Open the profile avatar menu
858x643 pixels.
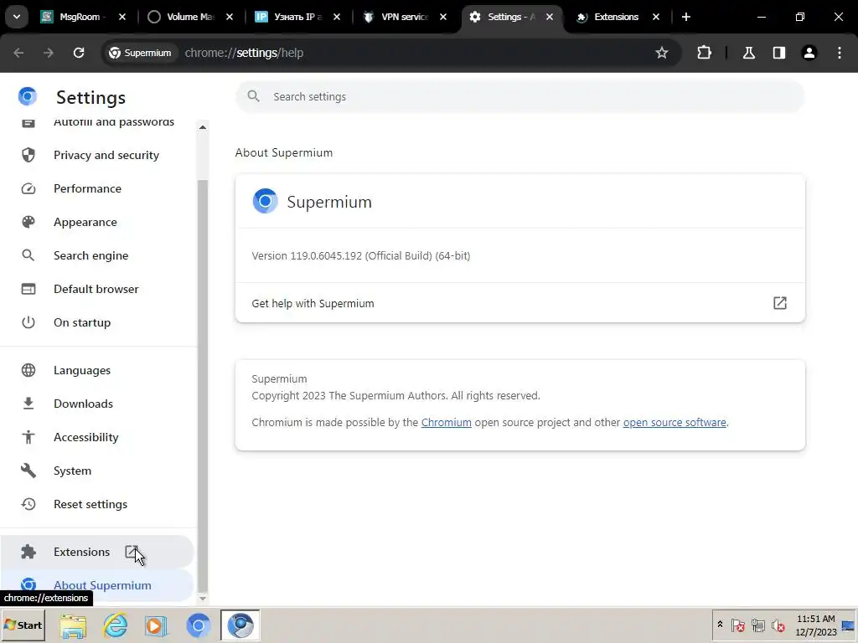click(809, 53)
